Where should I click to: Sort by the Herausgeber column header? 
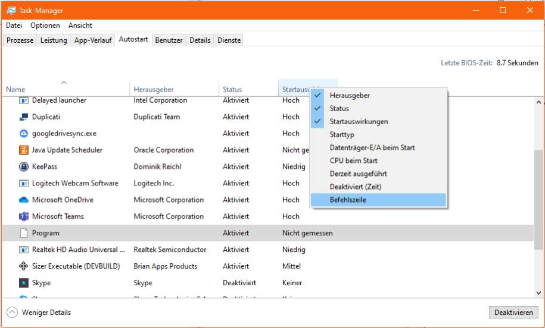tap(174, 88)
